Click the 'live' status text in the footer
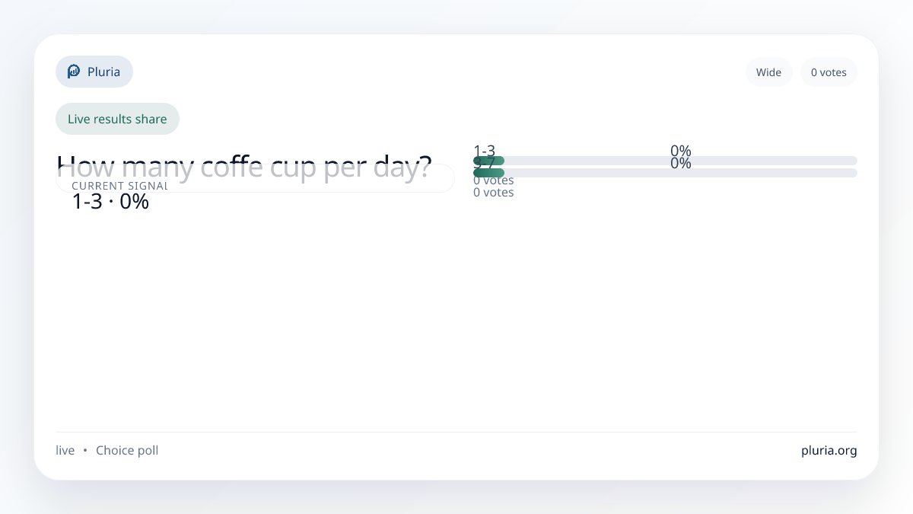The height and width of the screenshot is (514, 913). pyautogui.click(x=65, y=450)
